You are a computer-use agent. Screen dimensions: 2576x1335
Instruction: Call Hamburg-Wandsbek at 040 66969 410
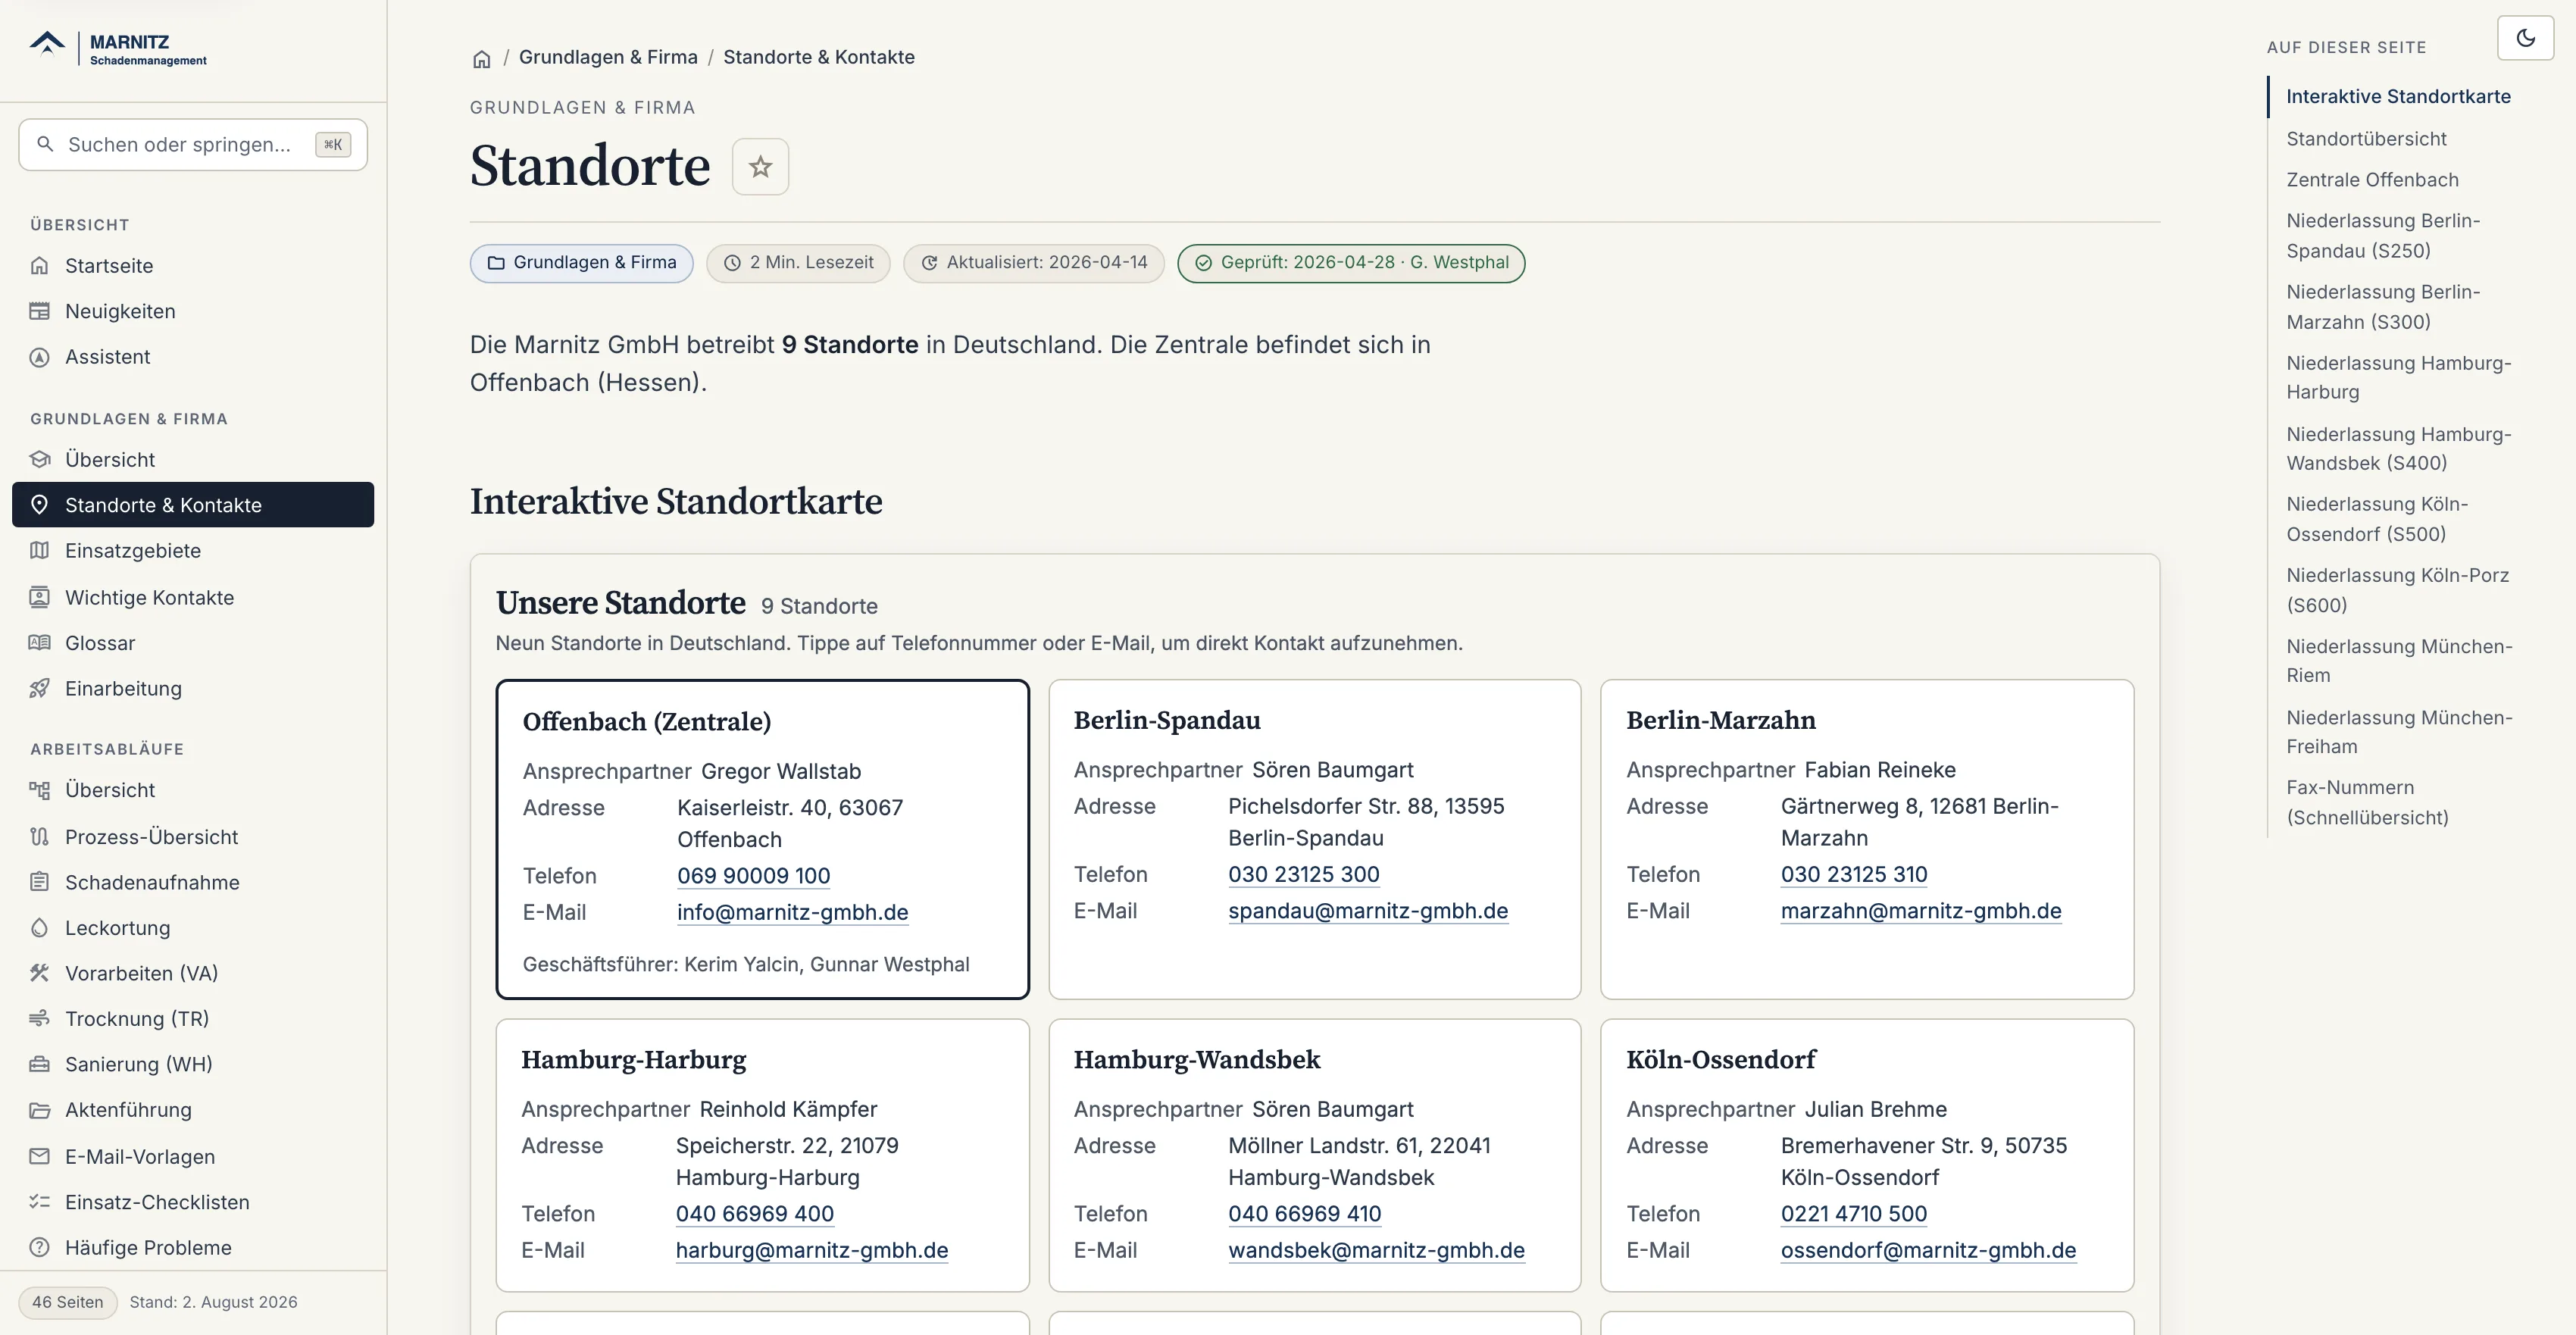[x=1304, y=1214]
